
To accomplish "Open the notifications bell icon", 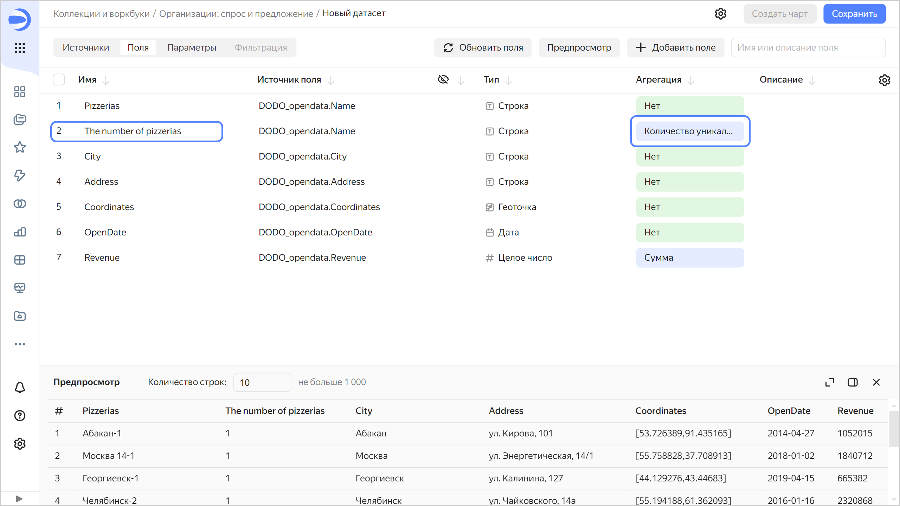I will click(20, 388).
